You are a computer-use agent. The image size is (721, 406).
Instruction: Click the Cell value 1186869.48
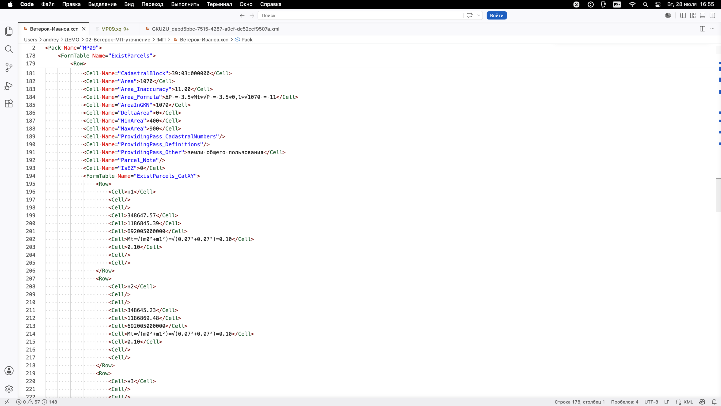tap(143, 318)
